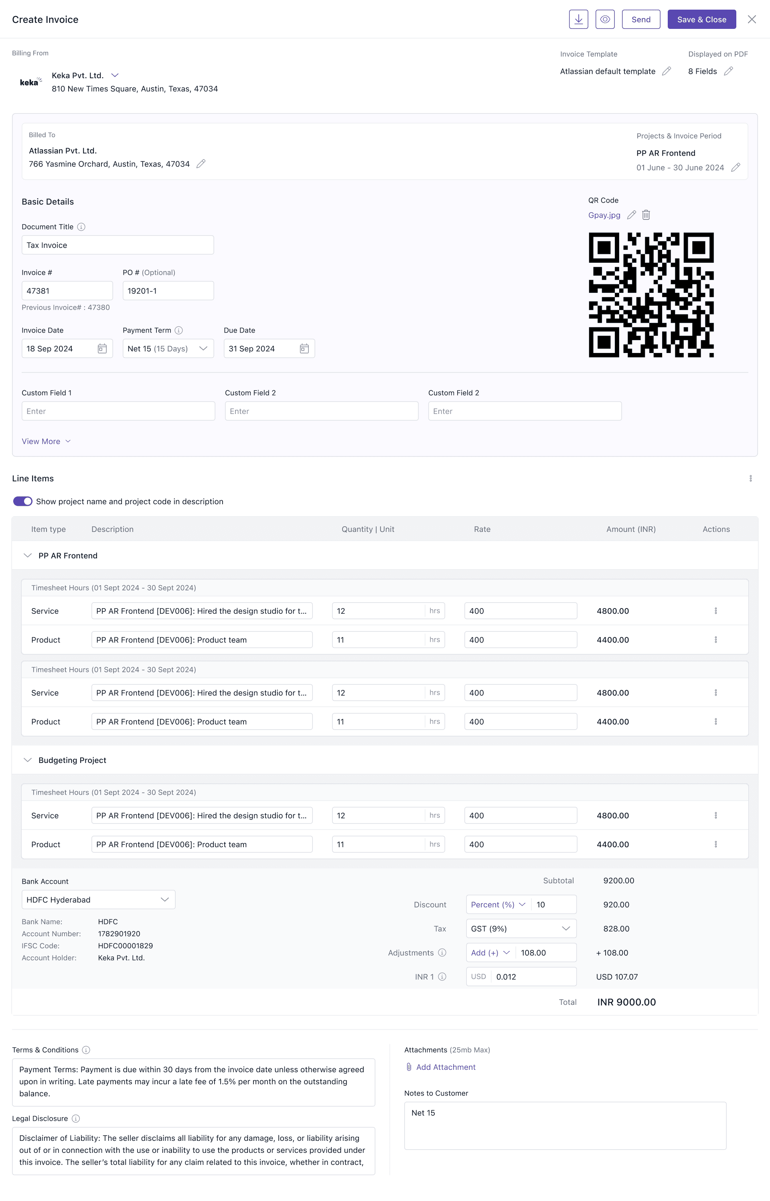Show Legal Disclosure info icon

tap(75, 1118)
